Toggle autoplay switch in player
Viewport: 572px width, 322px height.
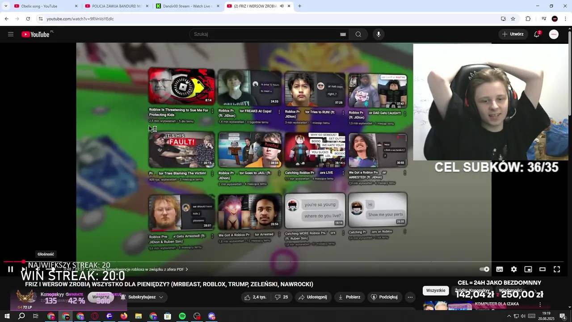(484, 269)
